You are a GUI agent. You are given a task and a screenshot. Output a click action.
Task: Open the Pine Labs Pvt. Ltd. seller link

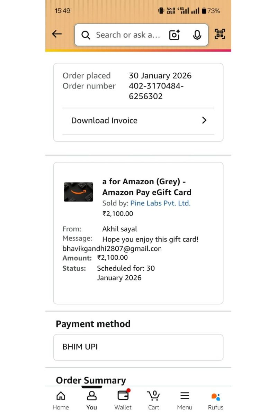[x=160, y=203]
